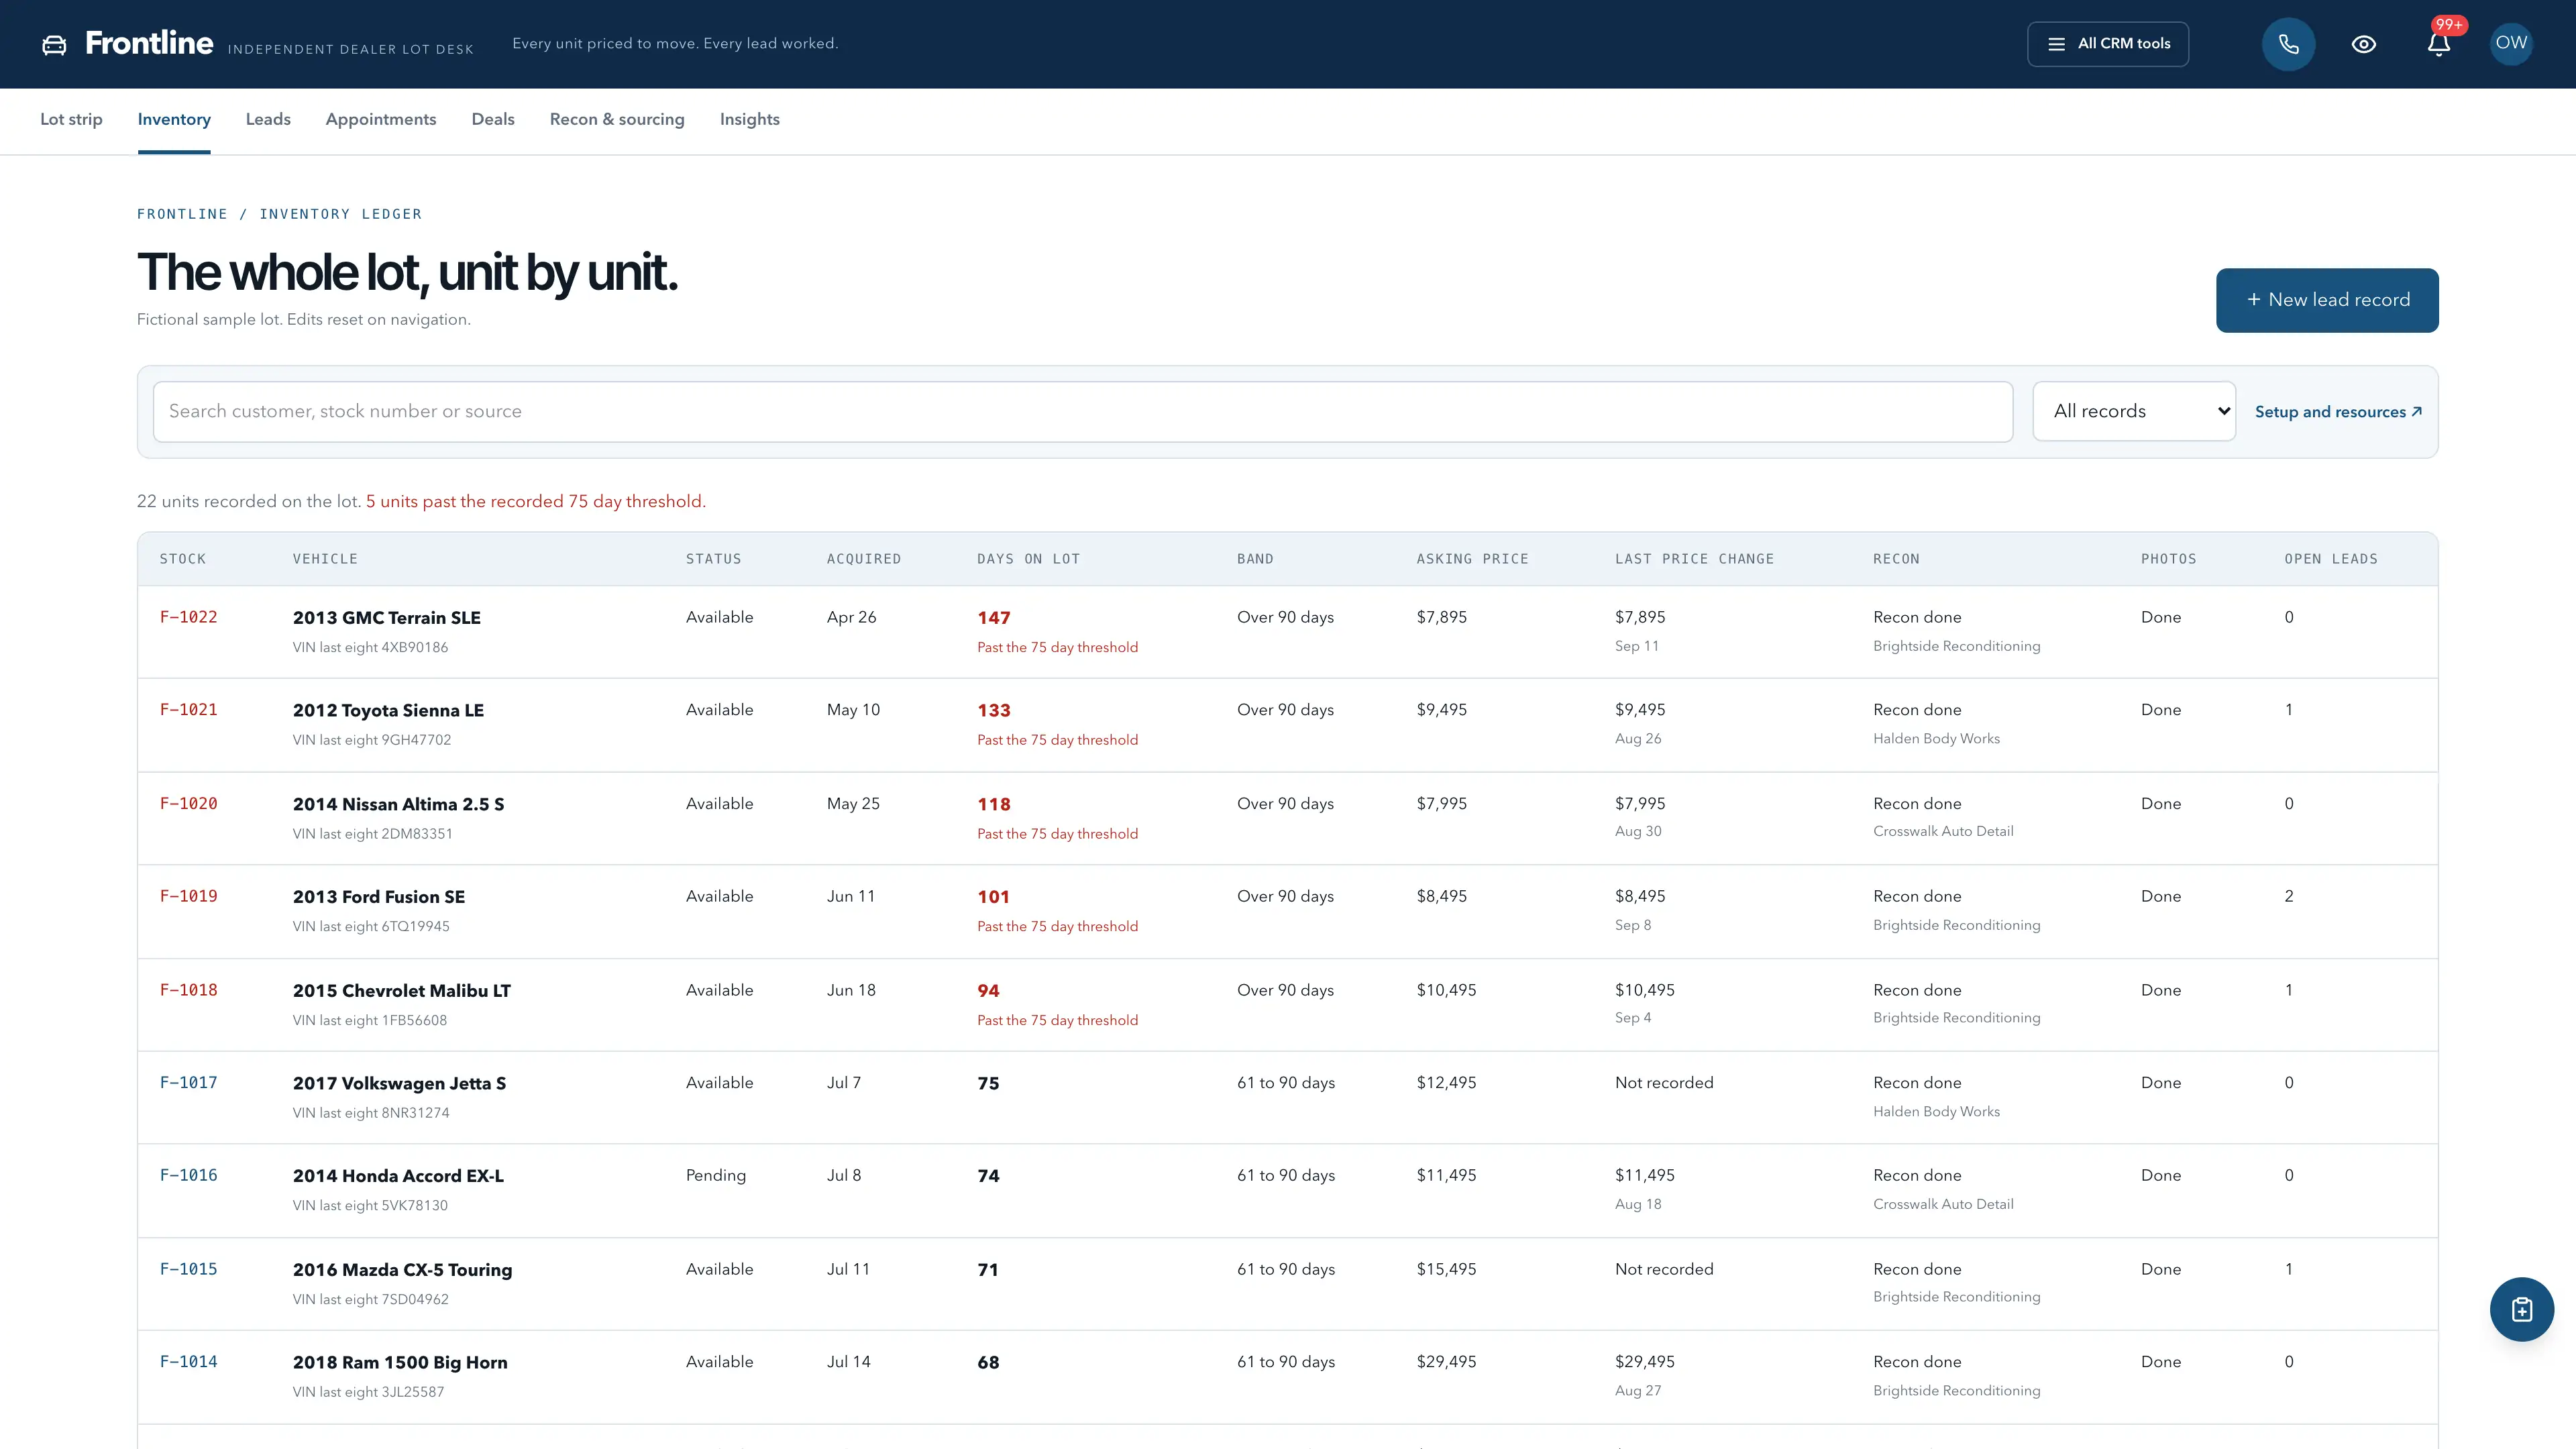Open stock number F-1021
2576x1449 pixels.
[x=188, y=710]
